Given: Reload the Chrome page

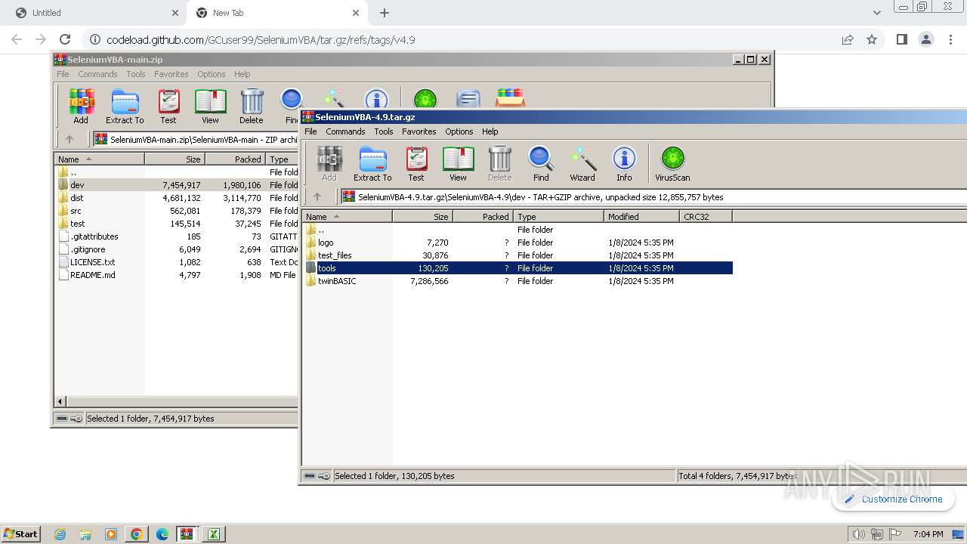Looking at the screenshot, I should [65, 39].
